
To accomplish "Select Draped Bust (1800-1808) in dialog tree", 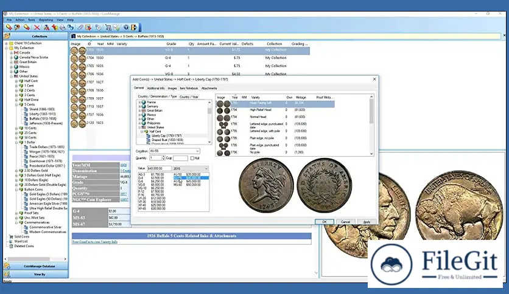I will 167,140.
